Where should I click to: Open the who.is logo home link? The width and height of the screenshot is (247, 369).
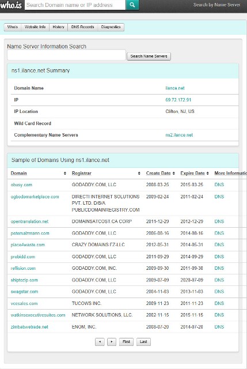(x=11, y=5)
